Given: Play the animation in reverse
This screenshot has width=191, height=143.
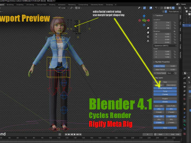Looking at the screenshot, I should [x=72, y=134].
